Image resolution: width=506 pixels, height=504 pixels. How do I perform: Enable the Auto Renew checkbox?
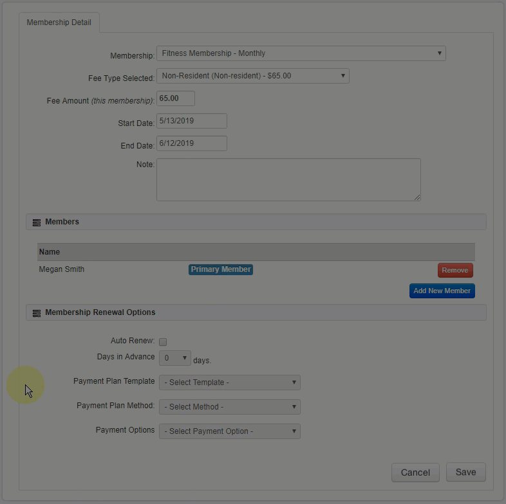(163, 342)
